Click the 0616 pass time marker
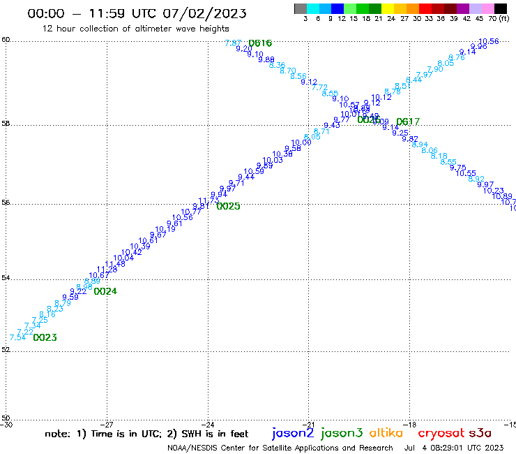The width and height of the screenshot is (516, 454). 260,43
